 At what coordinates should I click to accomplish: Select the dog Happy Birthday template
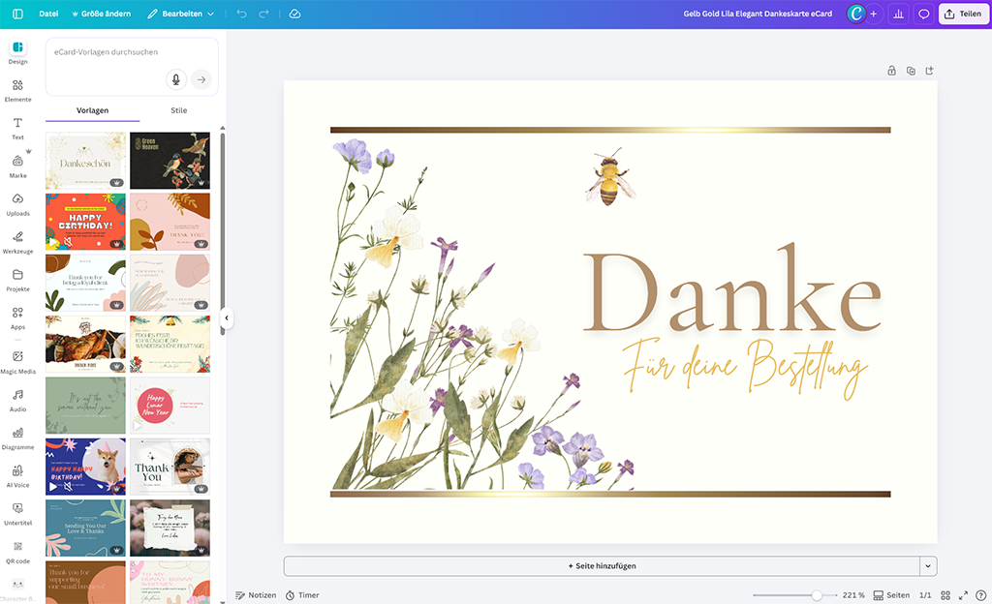pyautogui.click(x=85, y=467)
